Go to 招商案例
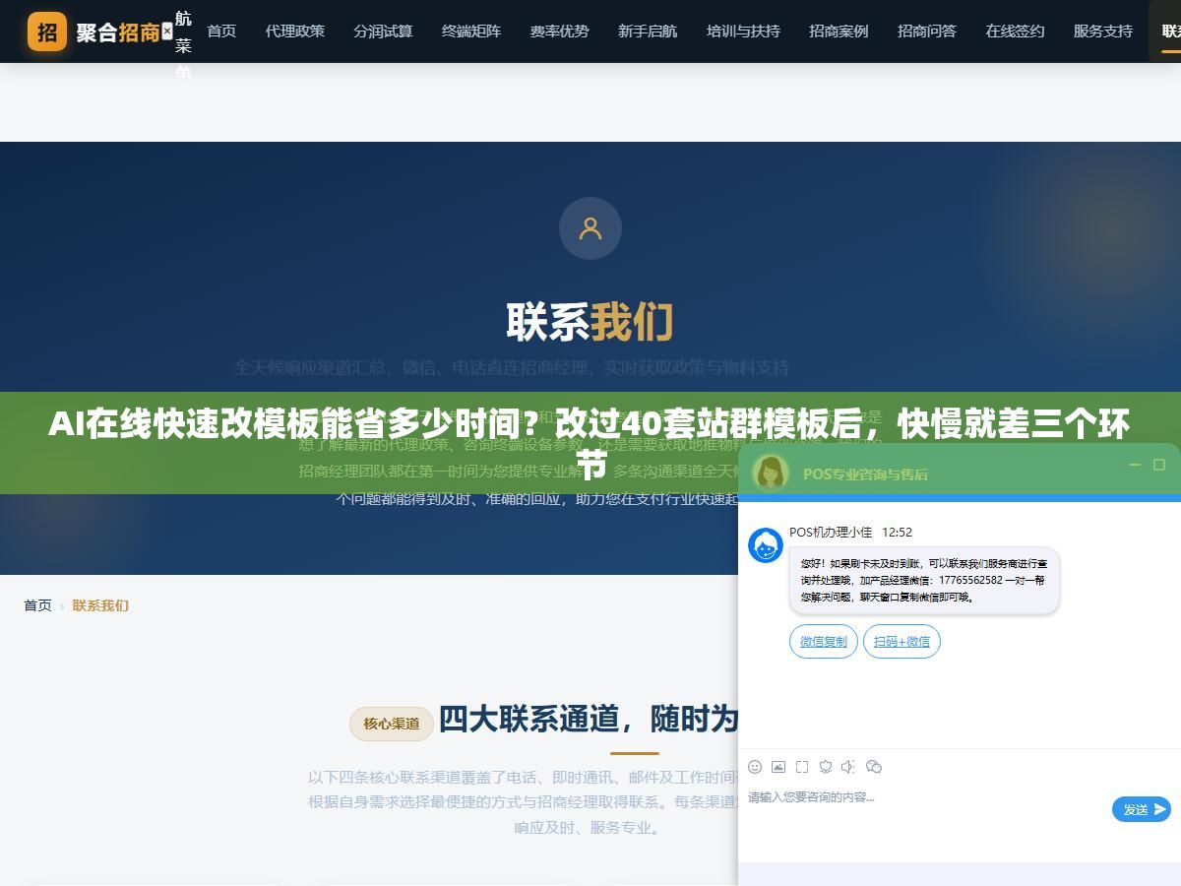 point(839,32)
